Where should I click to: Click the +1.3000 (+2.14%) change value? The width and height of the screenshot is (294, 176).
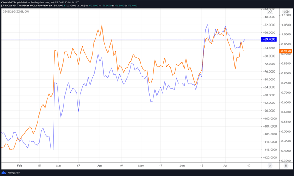[x=75, y=6]
